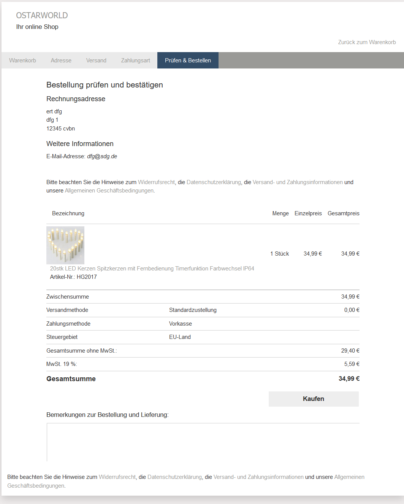Open the Zahlungsart step tab
Viewport: 404px width, 504px height.
pos(136,60)
